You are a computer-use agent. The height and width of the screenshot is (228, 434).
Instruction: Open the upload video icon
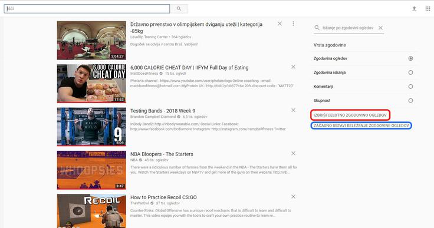tap(414, 9)
